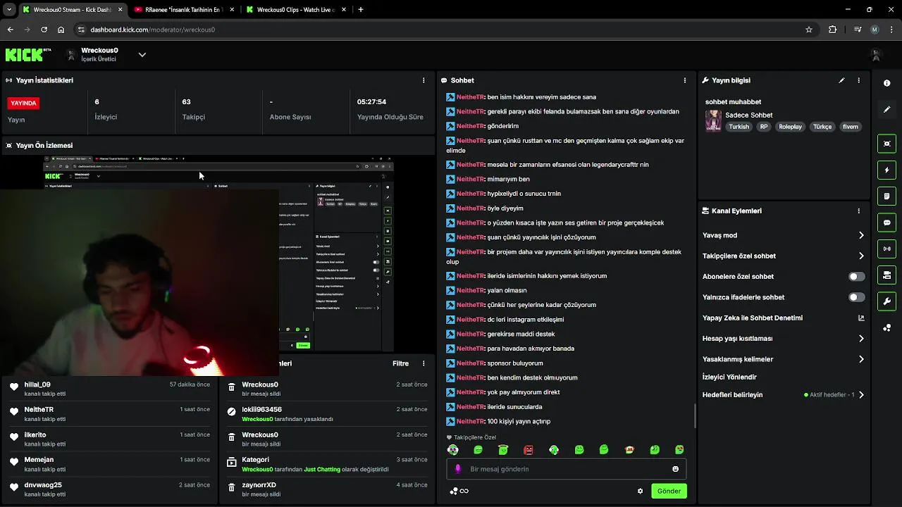Screen dimensions: 902x507
Task: Open the emoji picker in message box
Action: point(675,469)
